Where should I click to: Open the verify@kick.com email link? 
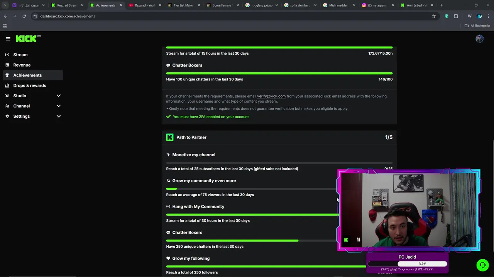(x=271, y=96)
